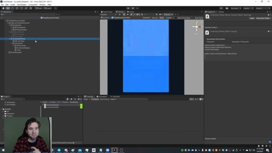Switch to the Animation tab
The height and width of the screenshot is (153, 272).
(x=102, y=96)
